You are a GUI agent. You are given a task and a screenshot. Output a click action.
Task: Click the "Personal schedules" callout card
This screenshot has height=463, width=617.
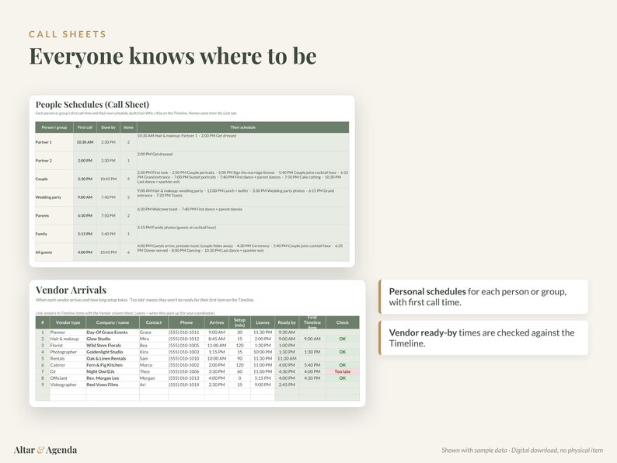pyautogui.click(x=483, y=297)
